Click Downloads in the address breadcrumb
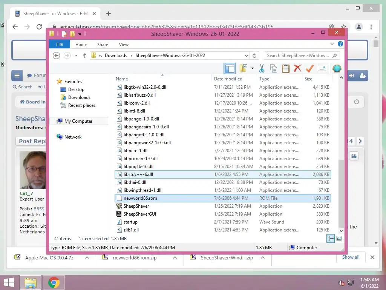This screenshot has width=386, height=290. (116, 56)
